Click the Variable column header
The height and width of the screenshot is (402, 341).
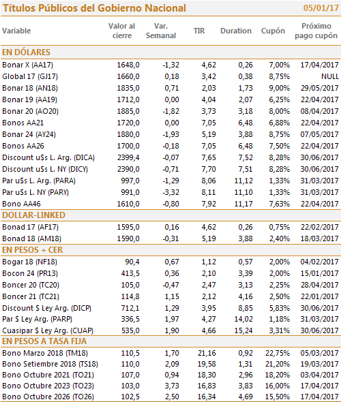click(x=16, y=31)
